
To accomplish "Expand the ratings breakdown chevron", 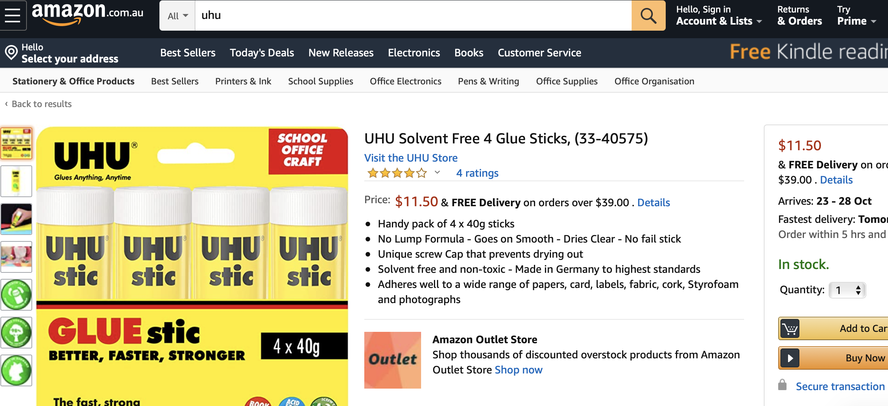I will click(437, 173).
